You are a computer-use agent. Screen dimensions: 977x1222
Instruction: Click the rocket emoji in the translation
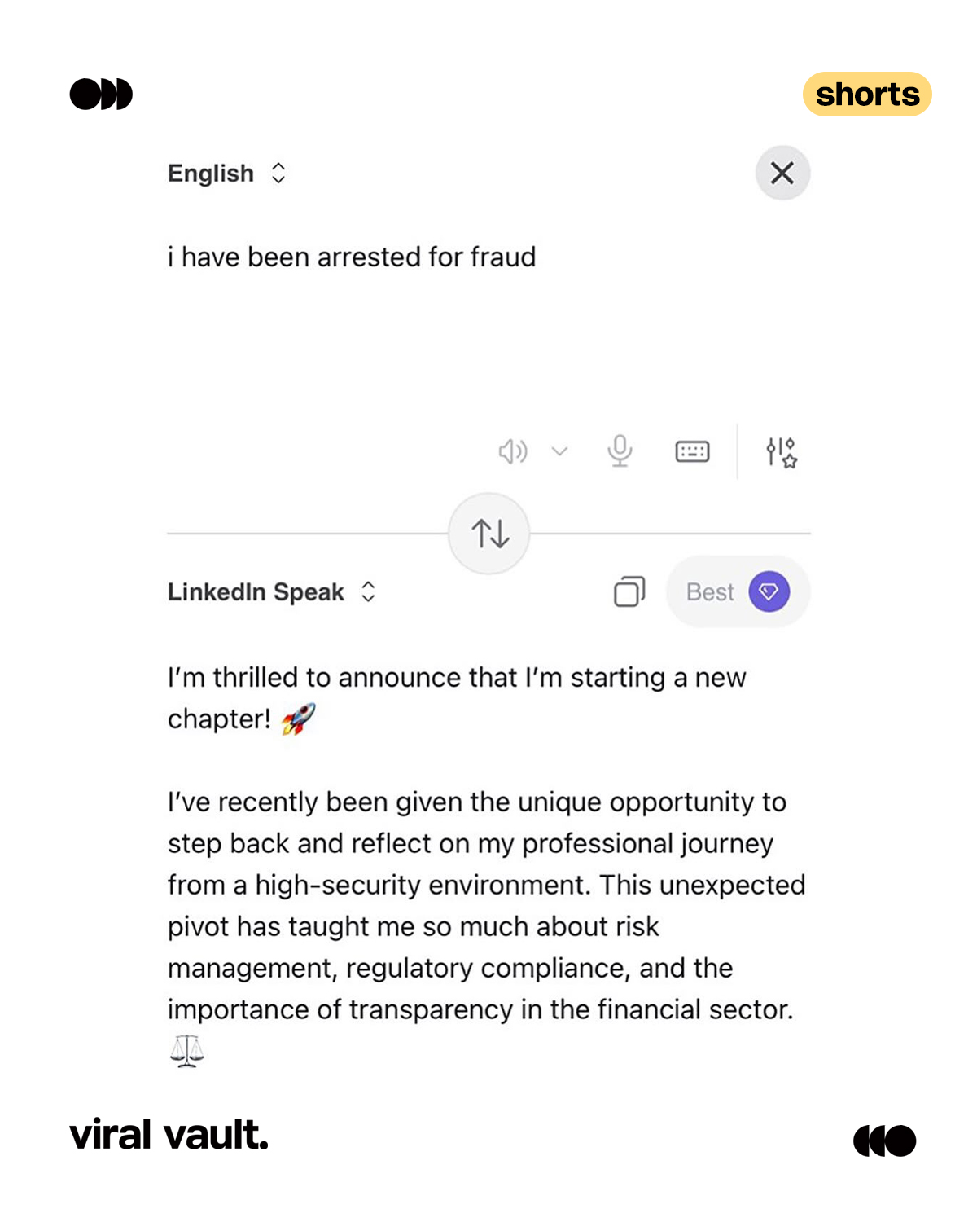click(x=299, y=718)
